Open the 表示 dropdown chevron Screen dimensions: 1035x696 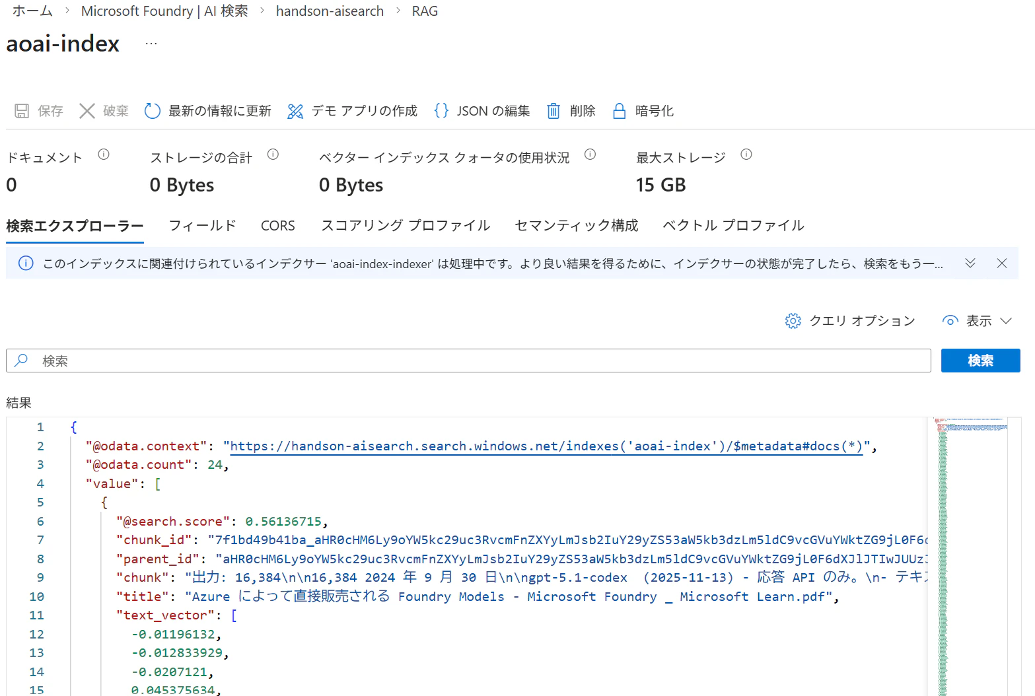point(1006,321)
